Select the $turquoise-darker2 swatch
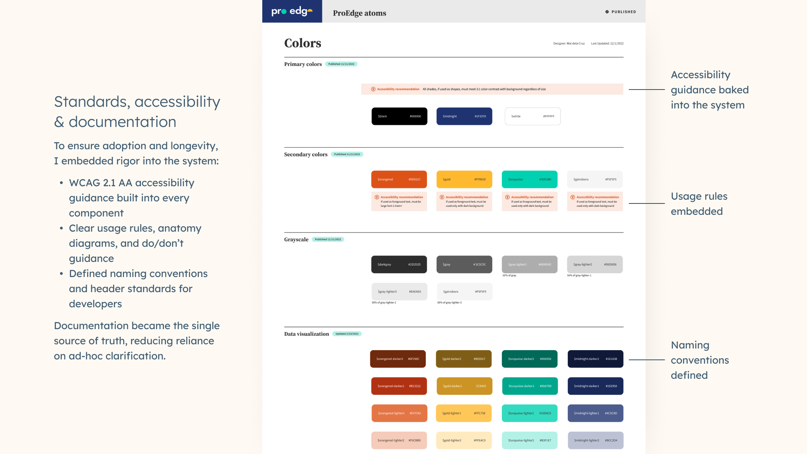 point(529,359)
